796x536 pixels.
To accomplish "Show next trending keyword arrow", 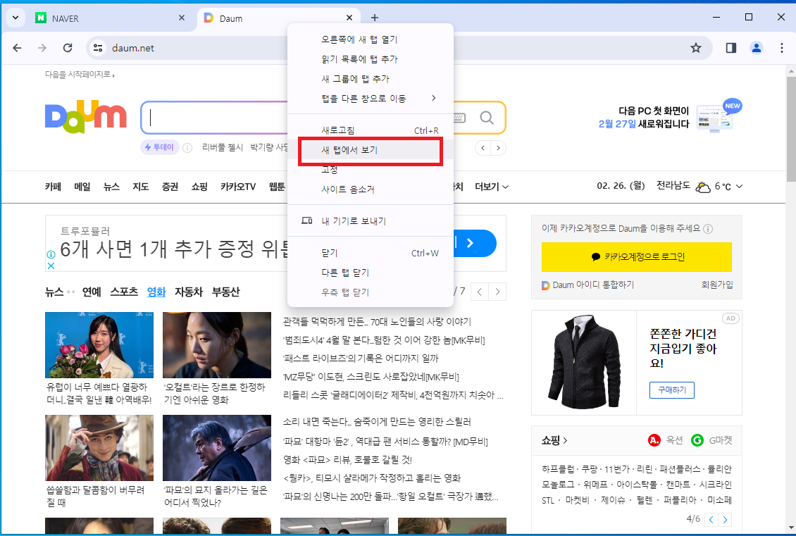I will click(499, 148).
